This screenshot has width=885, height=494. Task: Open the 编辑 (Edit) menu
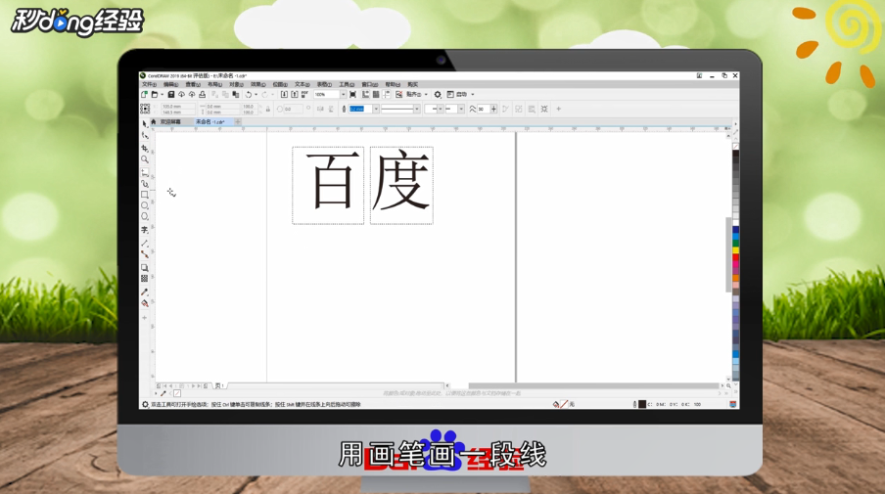pyautogui.click(x=171, y=84)
